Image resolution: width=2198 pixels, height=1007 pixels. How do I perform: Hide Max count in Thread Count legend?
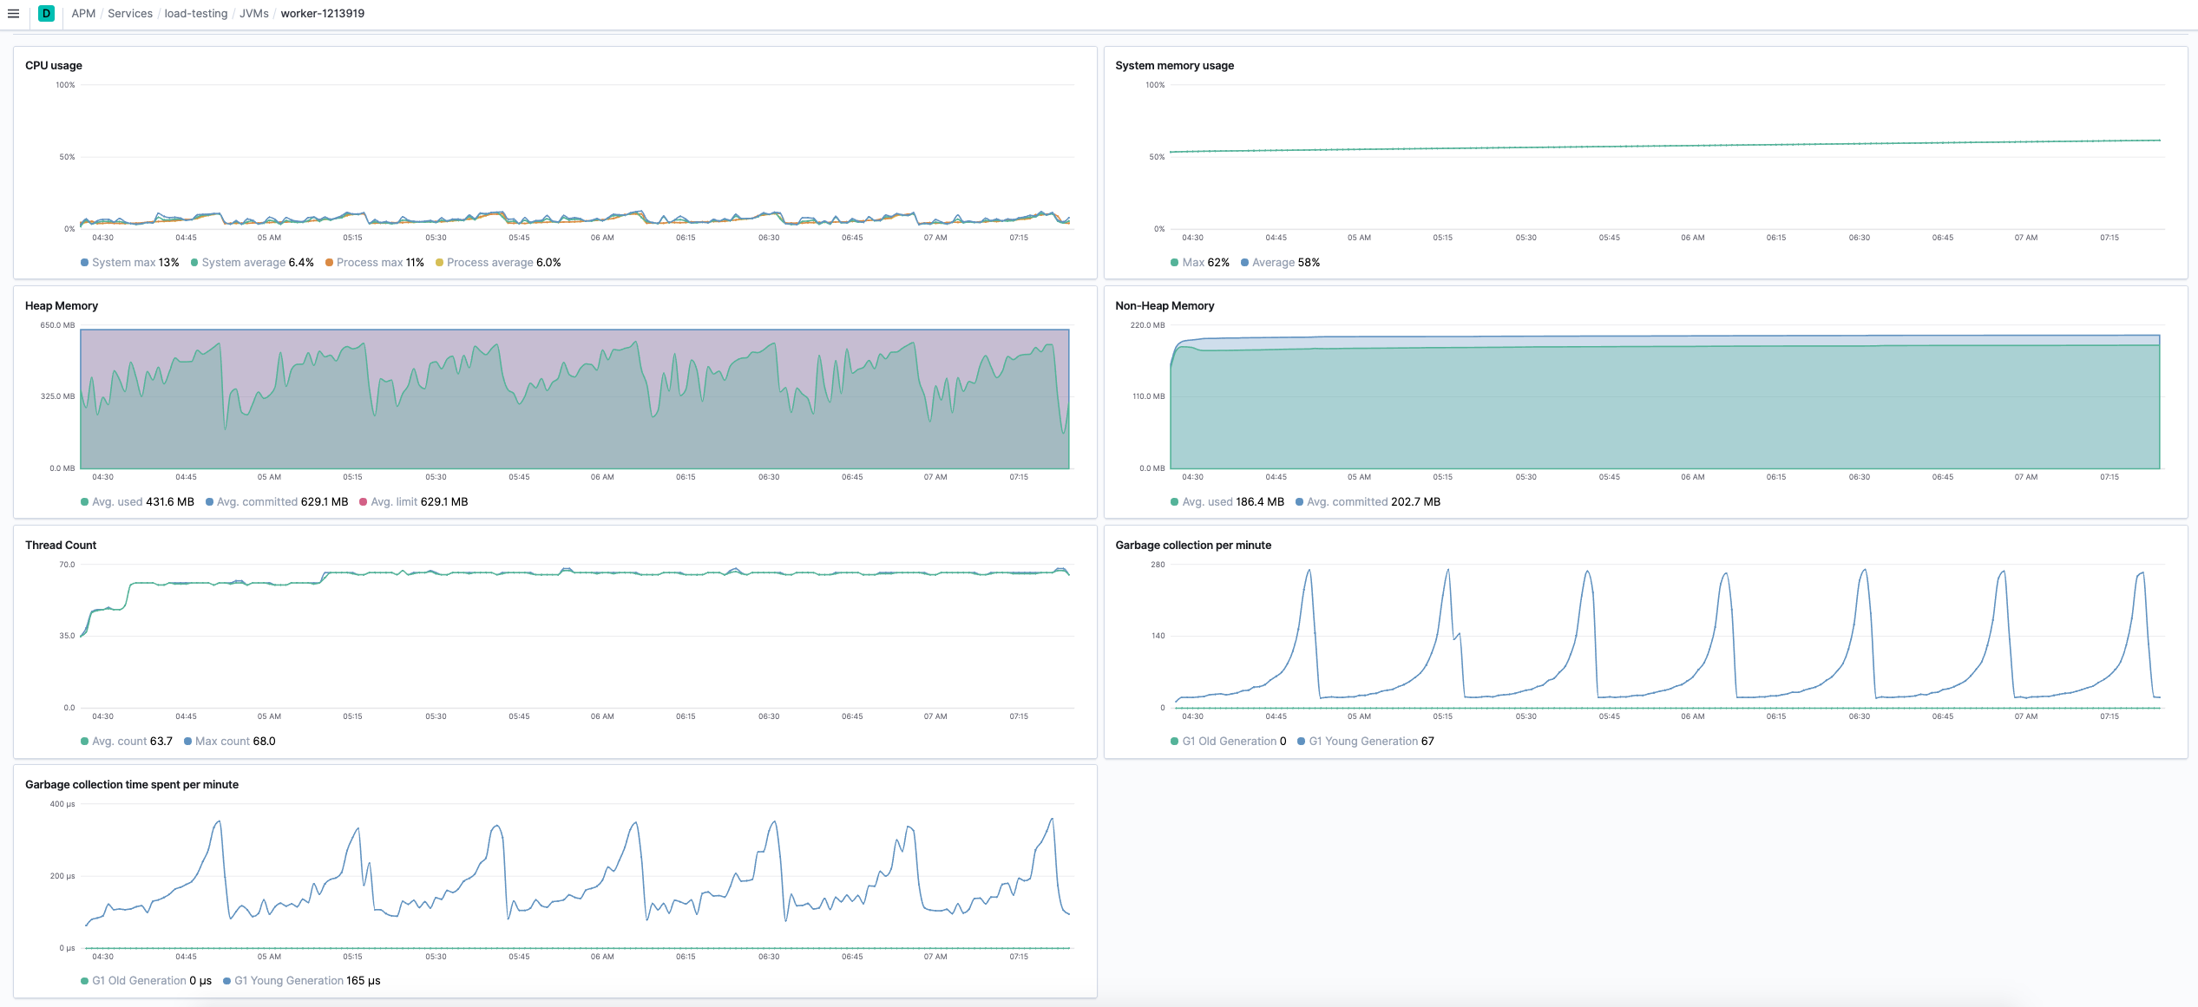pos(222,742)
